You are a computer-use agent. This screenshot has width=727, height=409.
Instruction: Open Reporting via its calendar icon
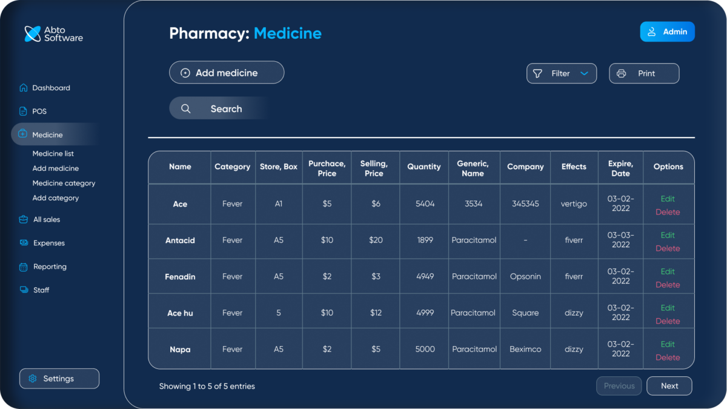click(22, 267)
